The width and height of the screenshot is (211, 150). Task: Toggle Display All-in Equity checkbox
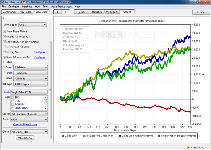point(5,36)
